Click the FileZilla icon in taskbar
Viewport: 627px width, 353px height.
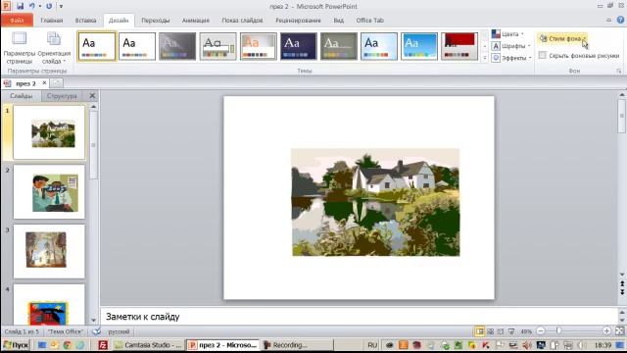tap(103, 345)
